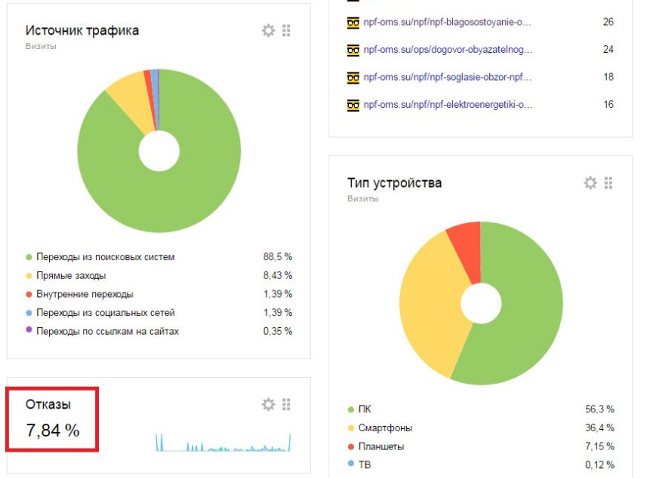Click visit count 16
The image size is (647, 478).
coord(608,104)
